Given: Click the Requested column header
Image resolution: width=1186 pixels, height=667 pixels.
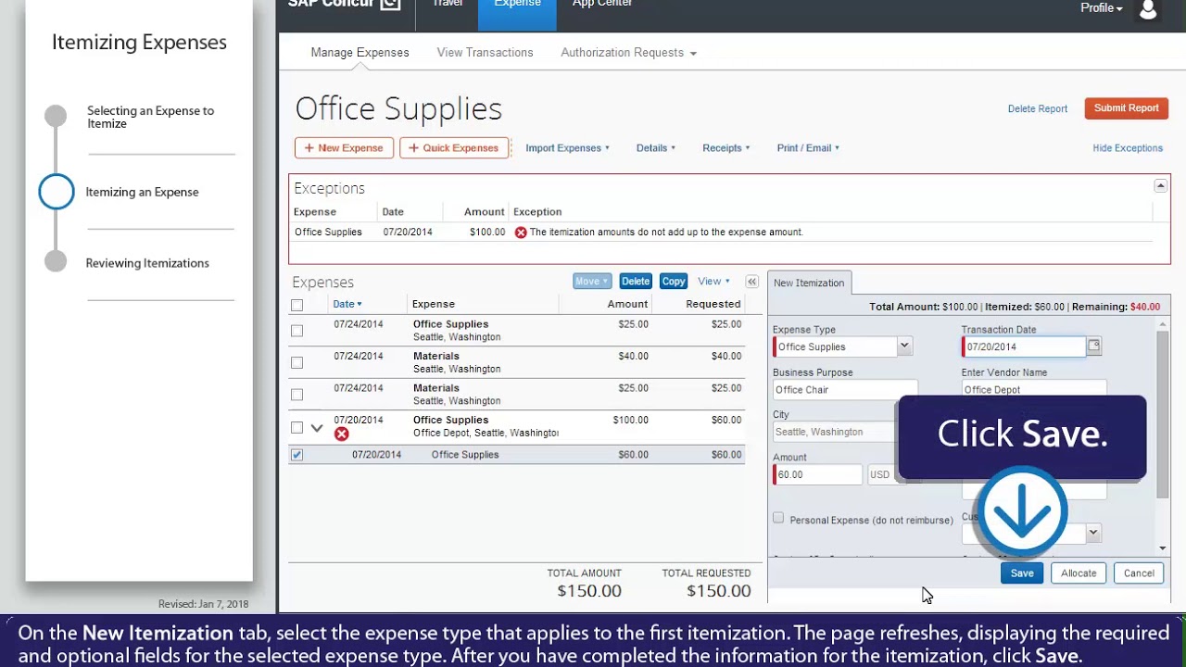Looking at the screenshot, I should coord(713,304).
